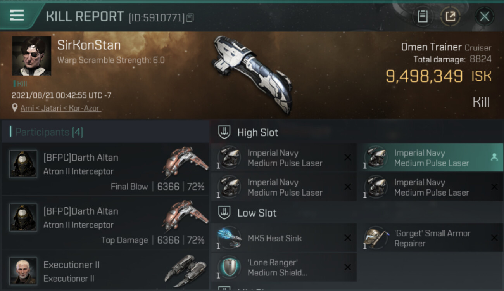Click the High Slot section icon
This screenshot has width=504, height=291.
(x=224, y=132)
